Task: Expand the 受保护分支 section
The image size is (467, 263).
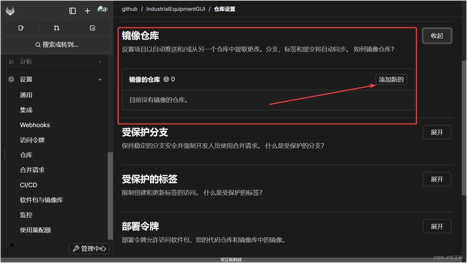Action: (437, 133)
